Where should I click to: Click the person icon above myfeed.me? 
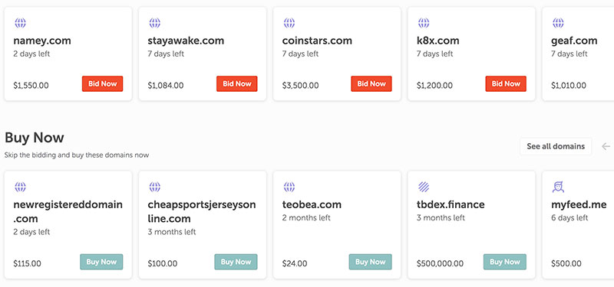[x=558, y=187]
